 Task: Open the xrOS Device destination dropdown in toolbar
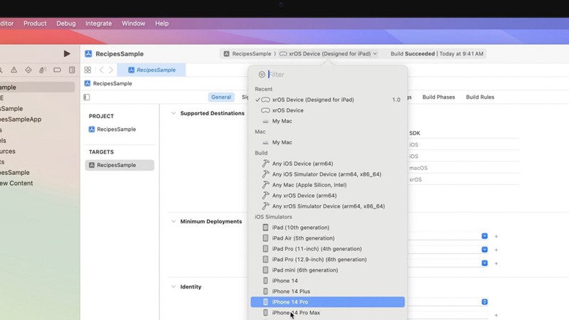pyautogui.click(x=329, y=54)
